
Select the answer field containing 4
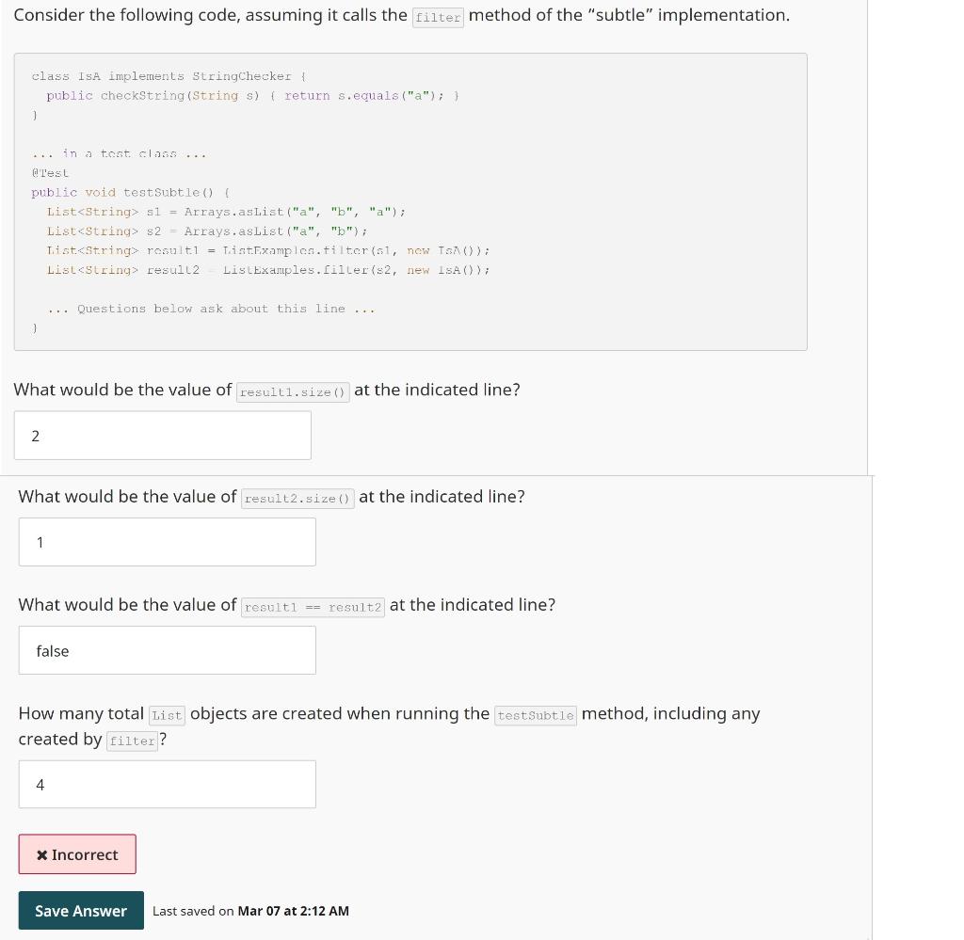point(167,783)
